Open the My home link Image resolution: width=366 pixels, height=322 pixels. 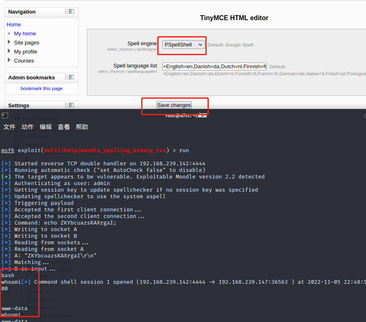pyautogui.click(x=25, y=34)
